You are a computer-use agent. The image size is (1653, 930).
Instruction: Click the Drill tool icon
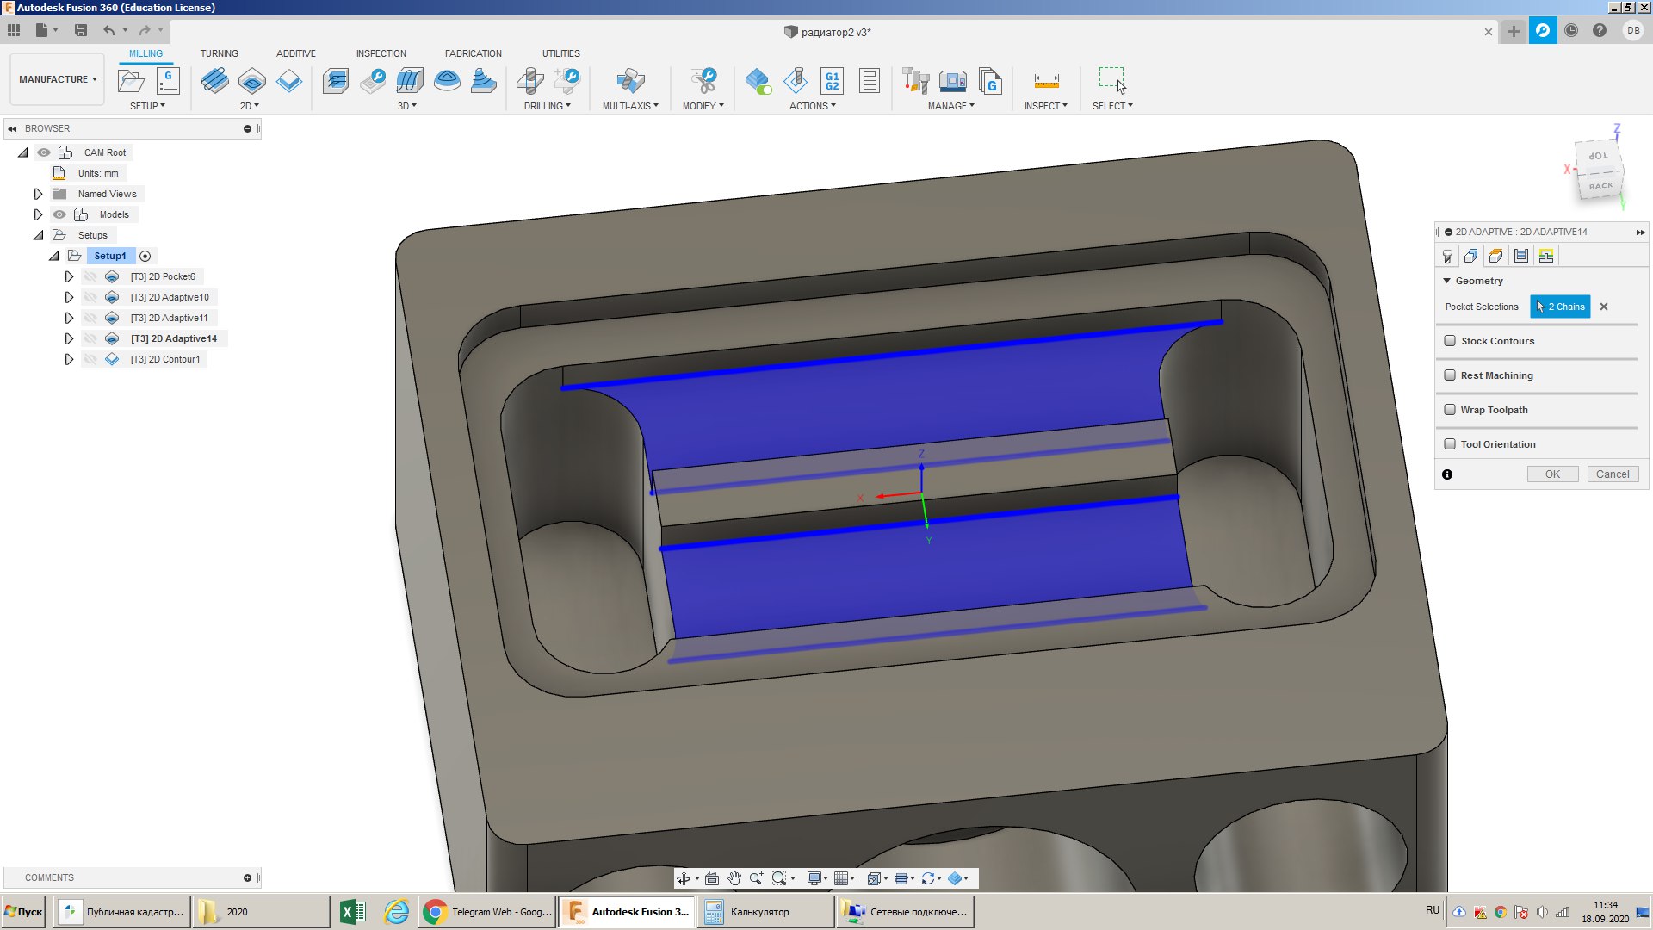click(530, 81)
